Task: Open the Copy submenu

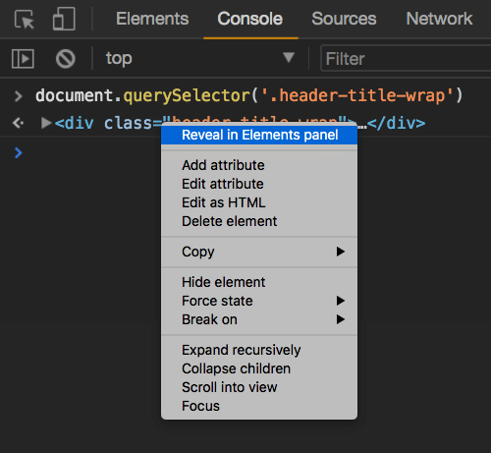Action: click(x=259, y=252)
